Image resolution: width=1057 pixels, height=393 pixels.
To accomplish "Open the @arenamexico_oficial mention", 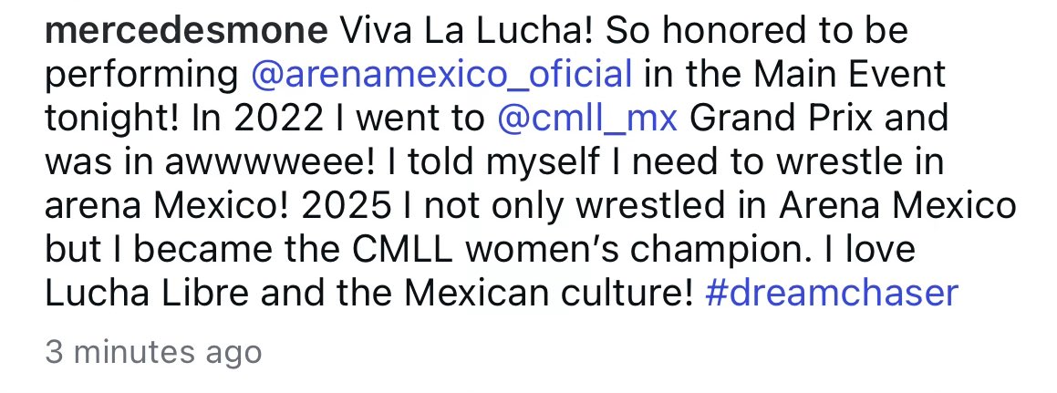I will pyautogui.click(x=441, y=74).
